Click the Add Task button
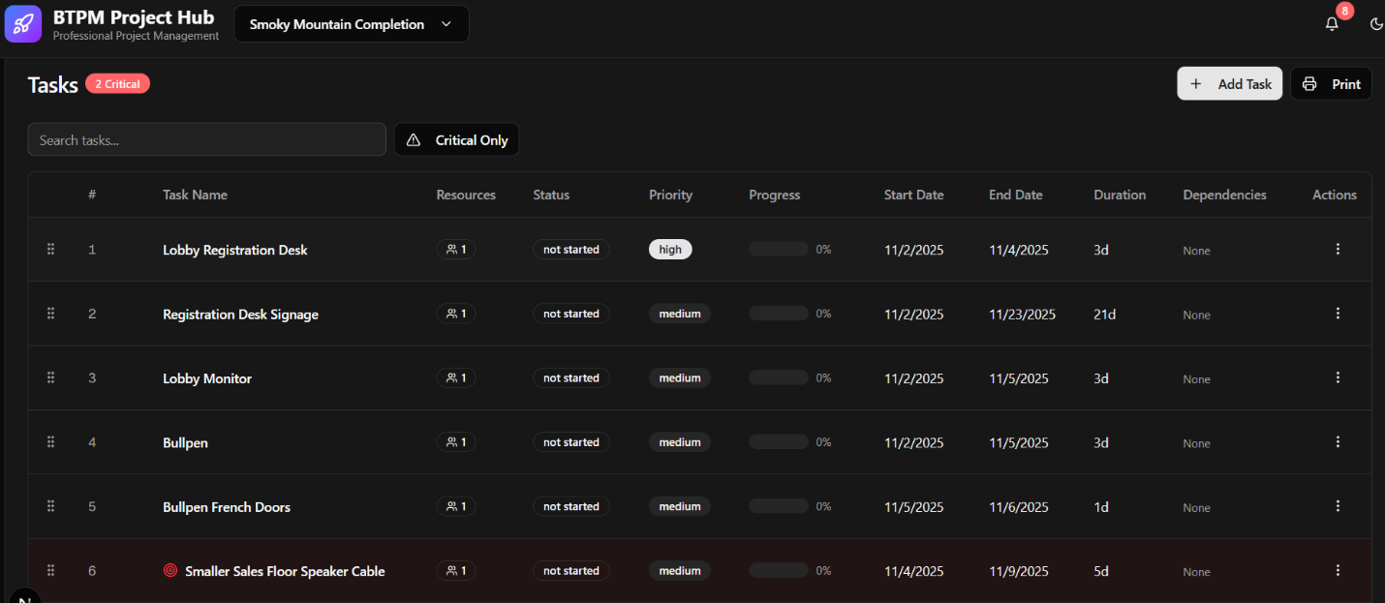Image resolution: width=1385 pixels, height=603 pixels. coord(1230,84)
